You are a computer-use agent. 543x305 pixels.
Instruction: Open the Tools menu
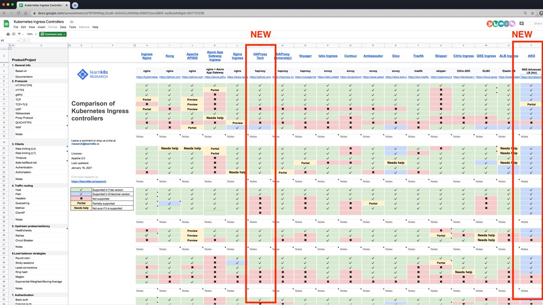point(72,27)
